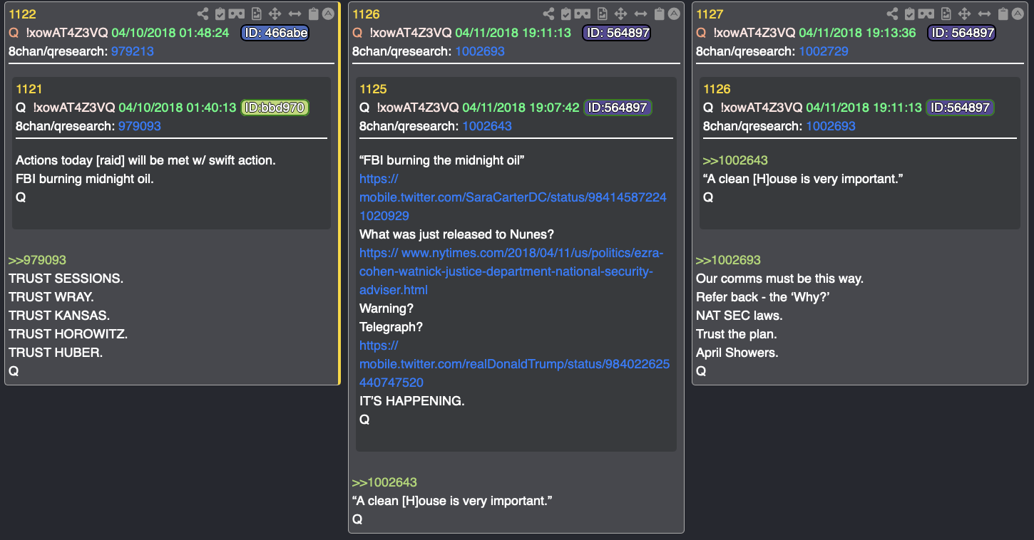Follow >>979093 reply reference

pos(37,260)
